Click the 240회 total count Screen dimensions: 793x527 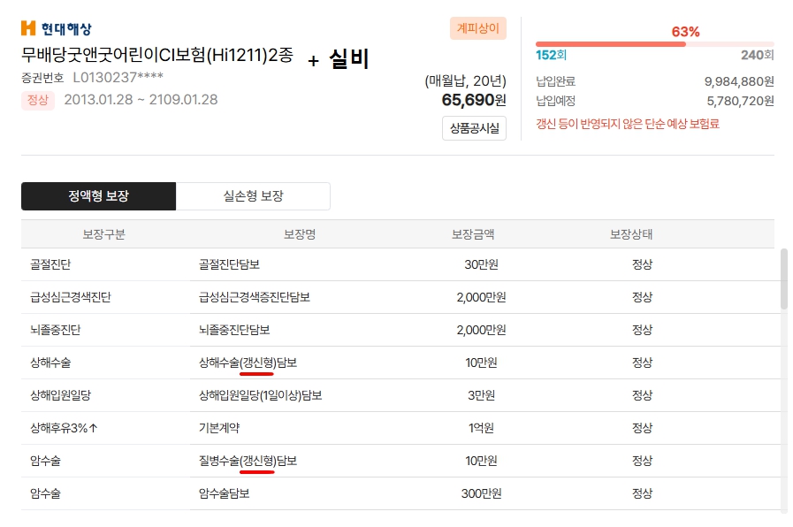[758, 55]
